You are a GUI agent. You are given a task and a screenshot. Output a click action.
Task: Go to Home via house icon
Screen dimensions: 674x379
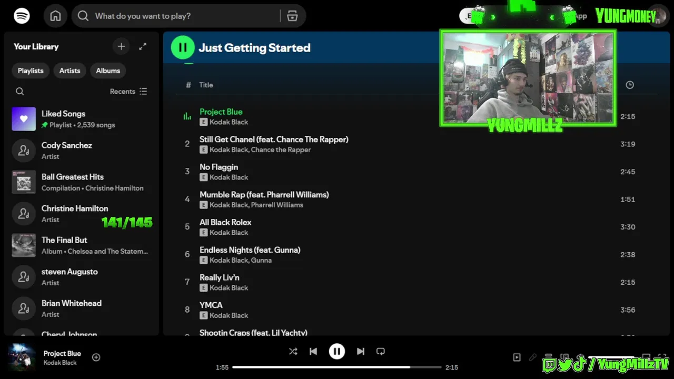pyautogui.click(x=55, y=16)
